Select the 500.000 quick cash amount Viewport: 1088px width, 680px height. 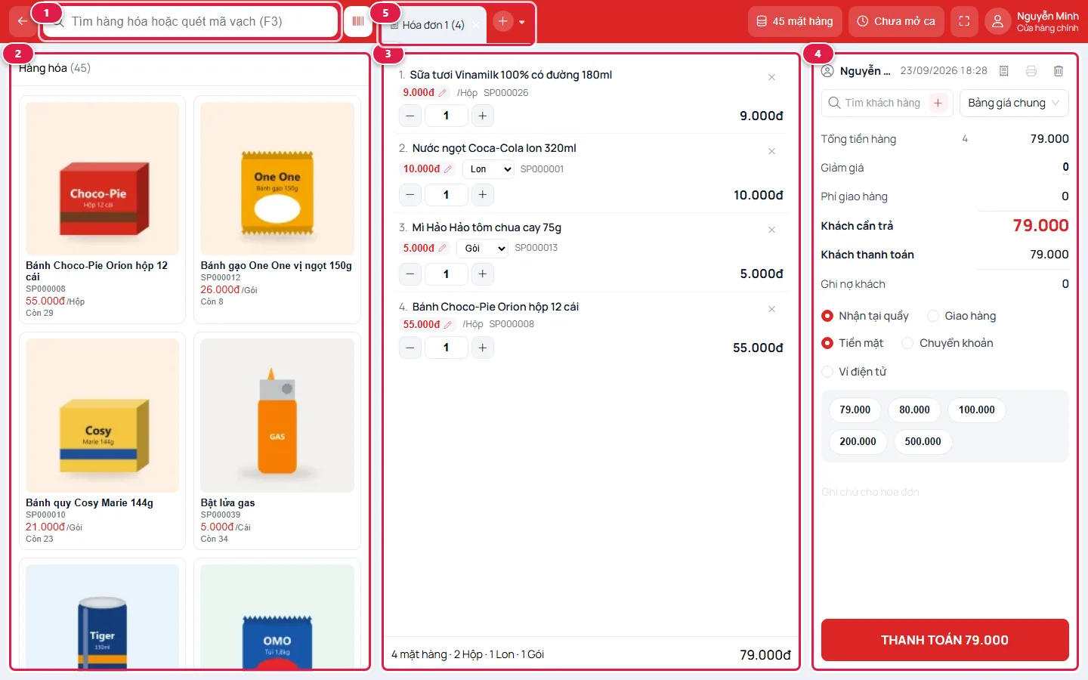tap(923, 441)
